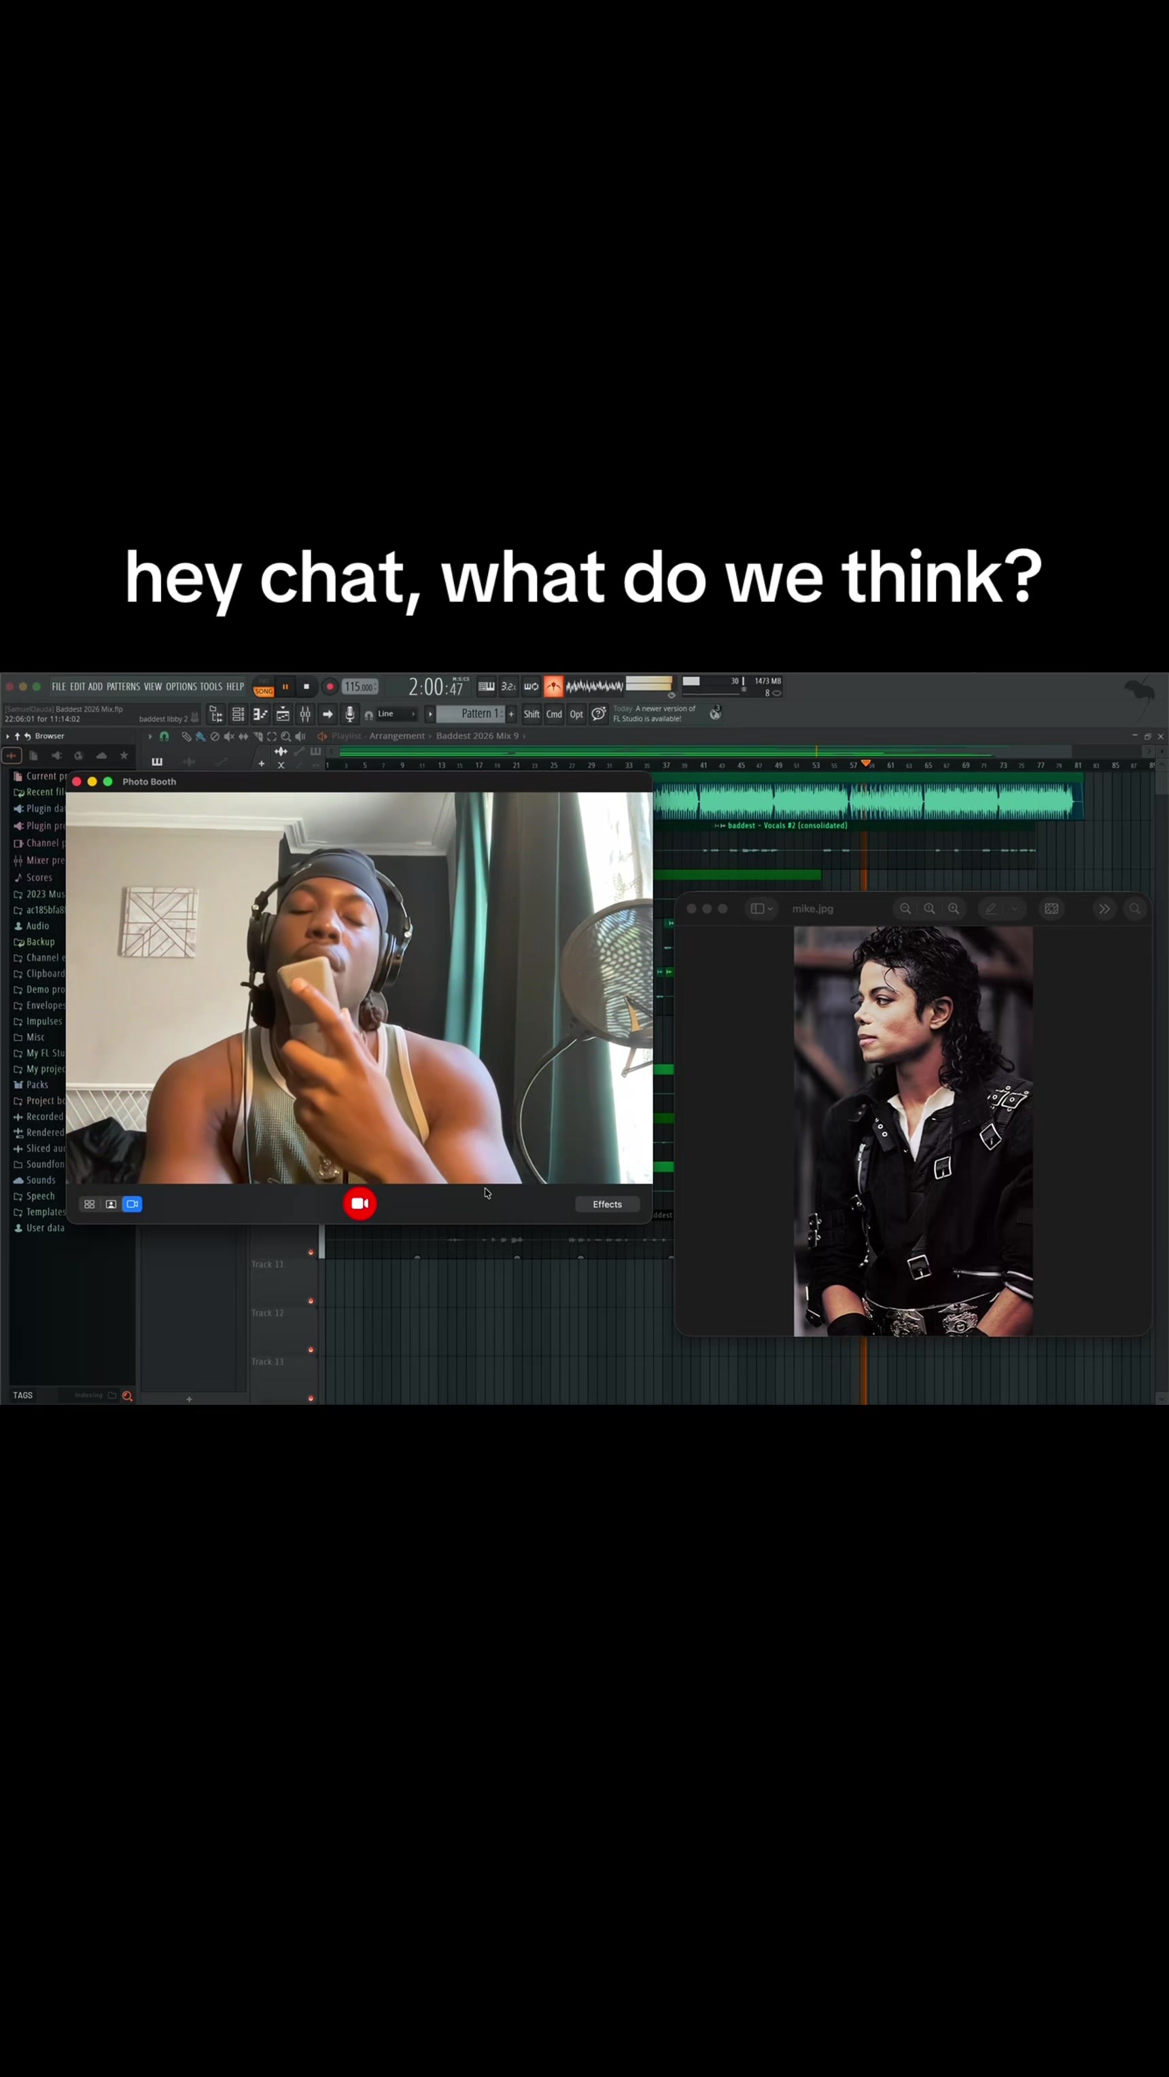Open the FILE menu
Screen dimensions: 1169x2077
coord(59,687)
